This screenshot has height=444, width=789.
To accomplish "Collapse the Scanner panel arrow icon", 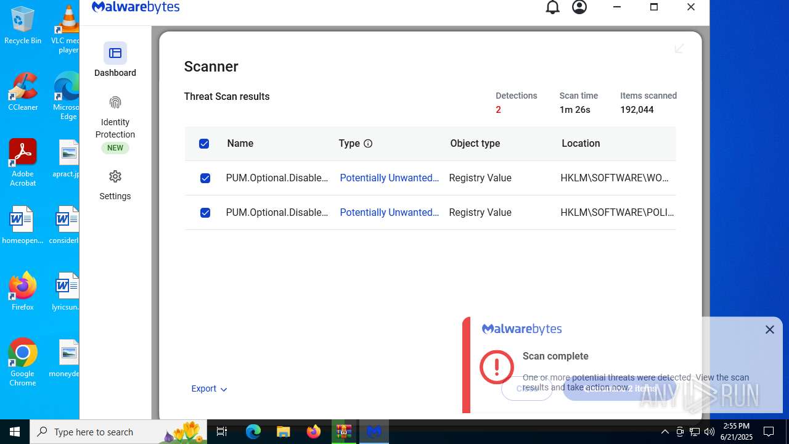I will (679, 48).
